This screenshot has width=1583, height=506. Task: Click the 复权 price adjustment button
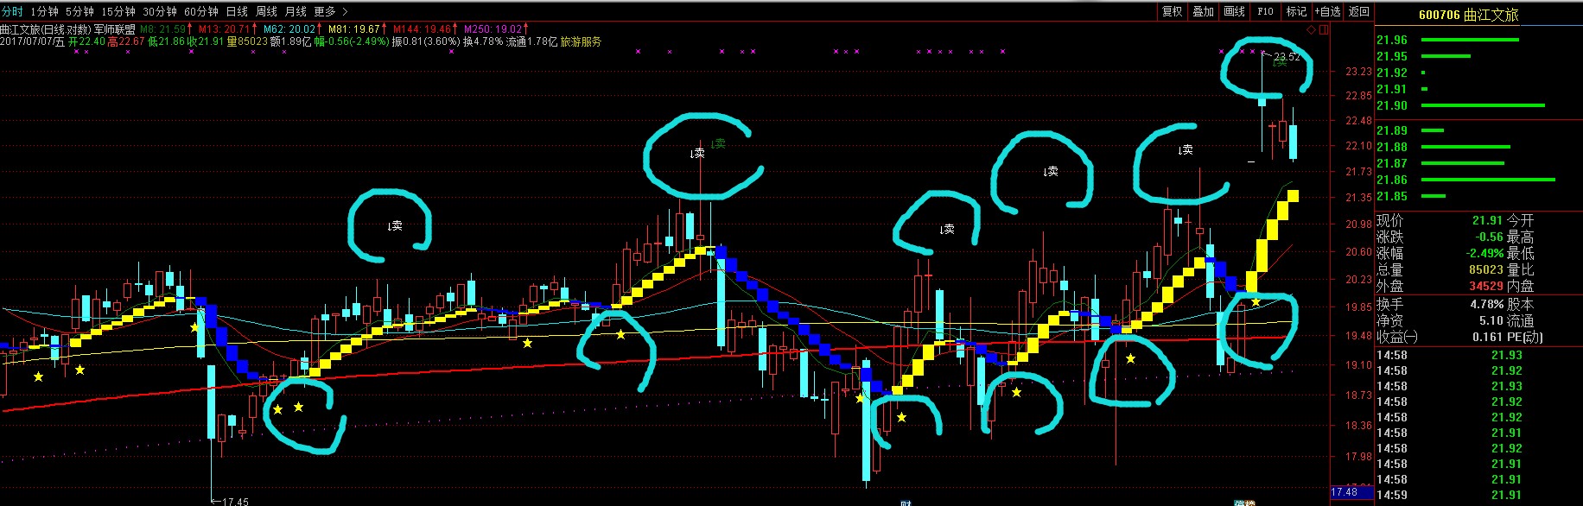point(1172,11)
